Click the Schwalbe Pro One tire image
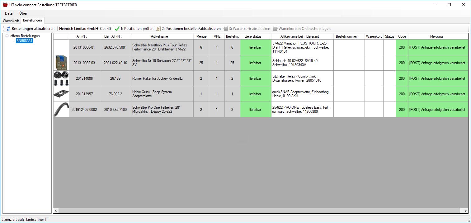 click(61, 110)
